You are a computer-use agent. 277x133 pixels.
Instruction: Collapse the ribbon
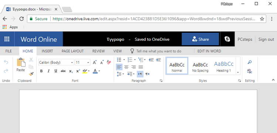pyautogui.click(x=273, y=80)
